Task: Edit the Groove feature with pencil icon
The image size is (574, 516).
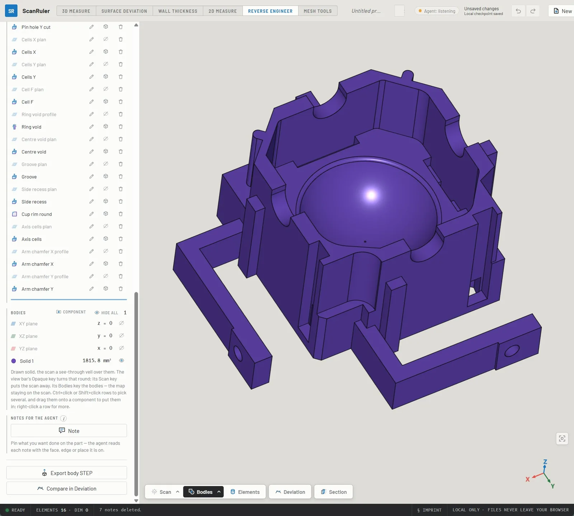Action: click(91, 177)
